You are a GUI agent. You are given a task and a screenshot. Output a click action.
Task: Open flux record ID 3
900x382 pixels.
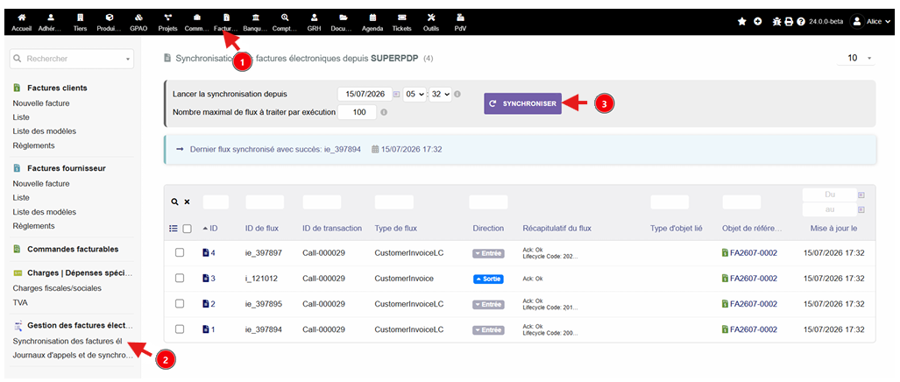pyautogui.click(x=209, y=279)
